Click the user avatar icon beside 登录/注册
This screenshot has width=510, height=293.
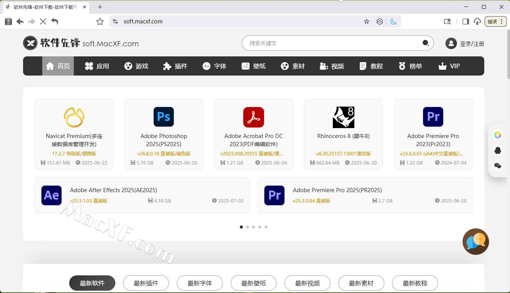click(x=451, y=43)
